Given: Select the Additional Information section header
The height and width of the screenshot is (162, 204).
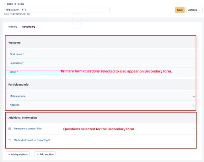Looking at the screenshot, I should 102,118.
